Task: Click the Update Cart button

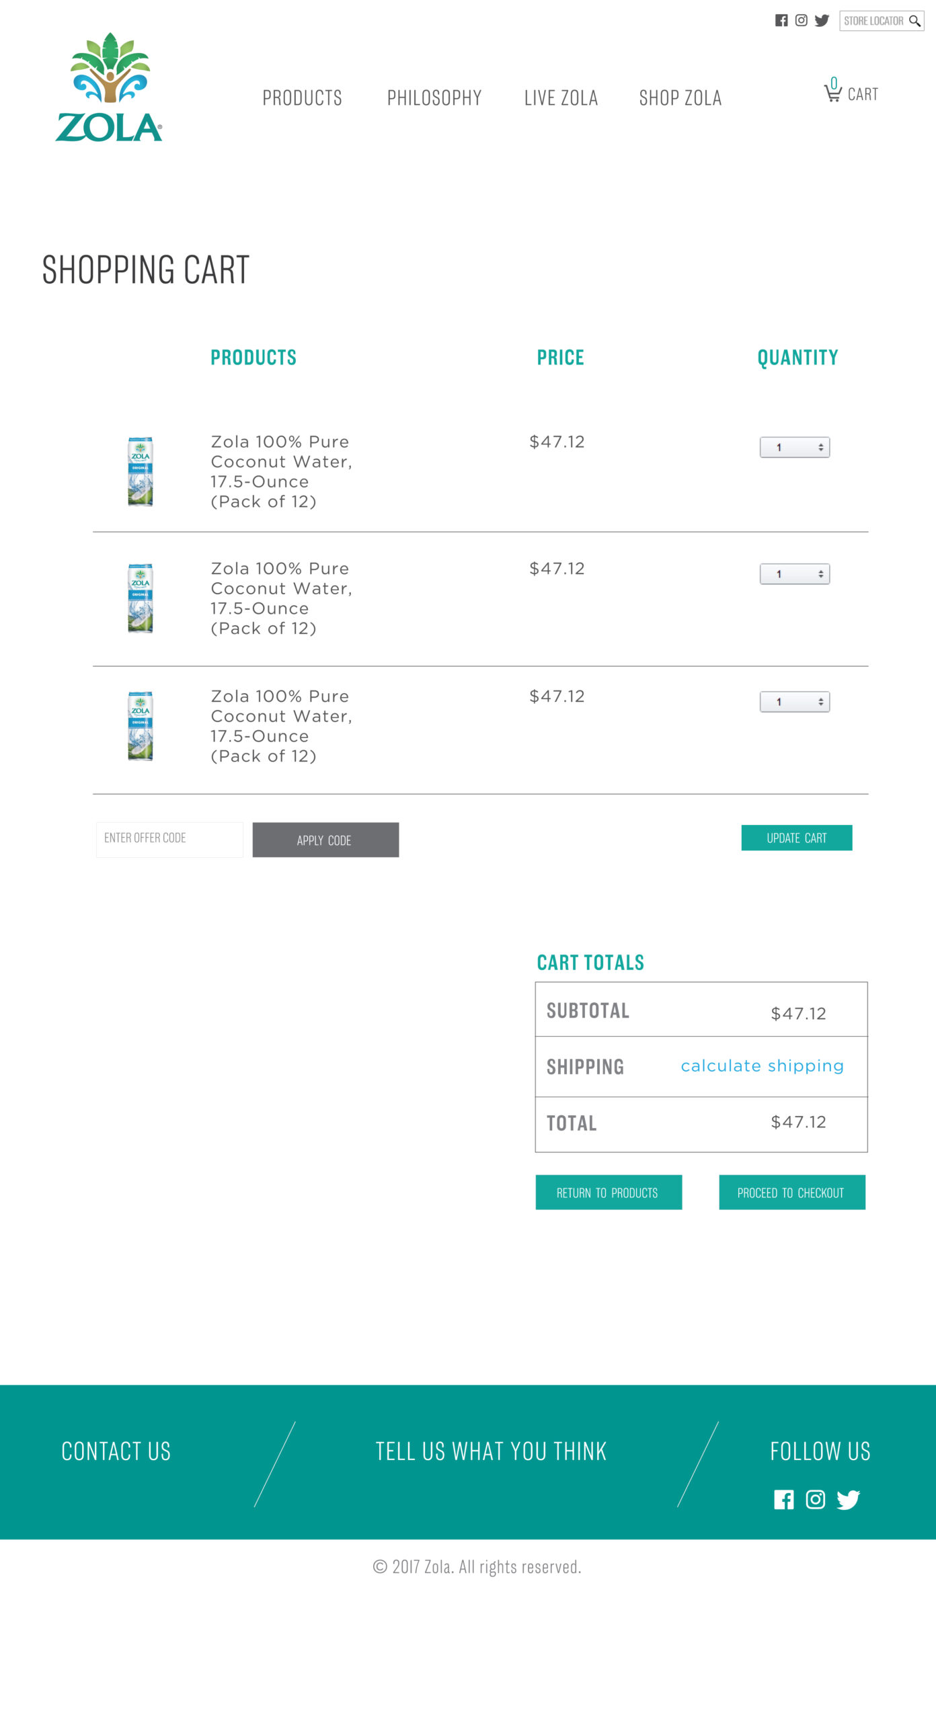Action: [x=797, y=838]
